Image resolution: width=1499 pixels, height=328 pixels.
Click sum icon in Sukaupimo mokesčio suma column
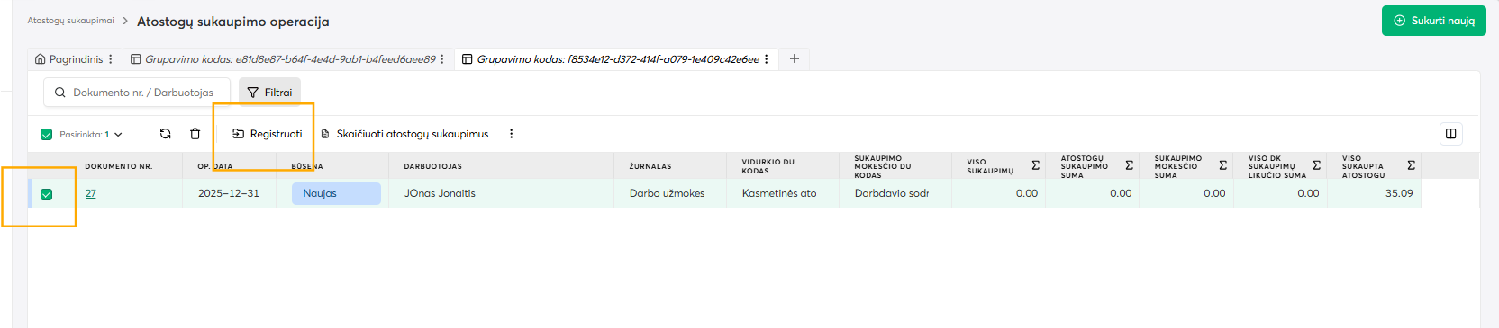click(x=1222, y=165)
